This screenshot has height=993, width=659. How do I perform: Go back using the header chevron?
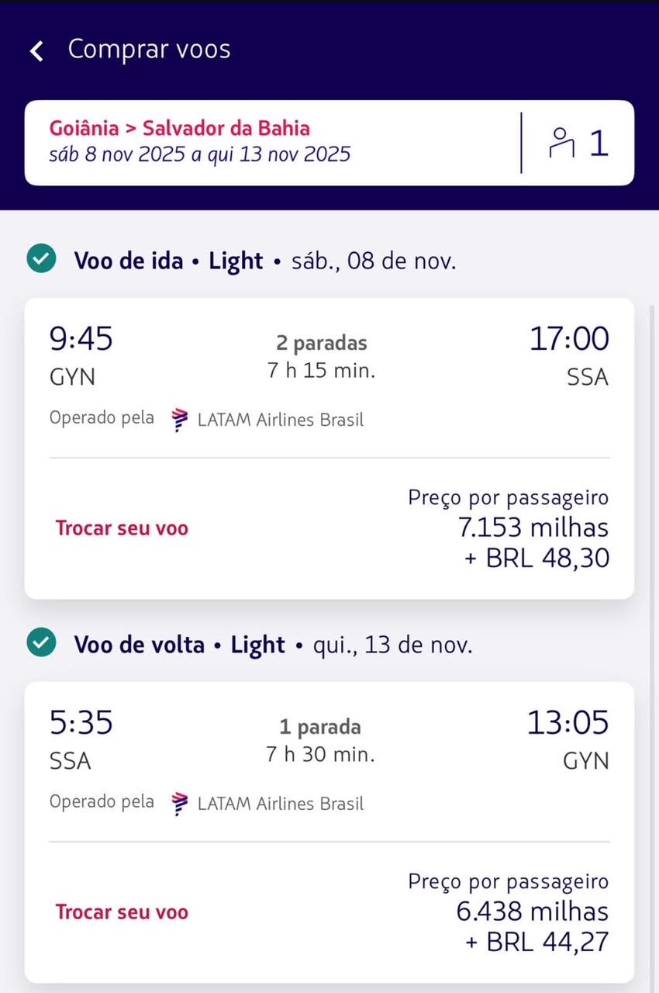[x=36, y=51]
